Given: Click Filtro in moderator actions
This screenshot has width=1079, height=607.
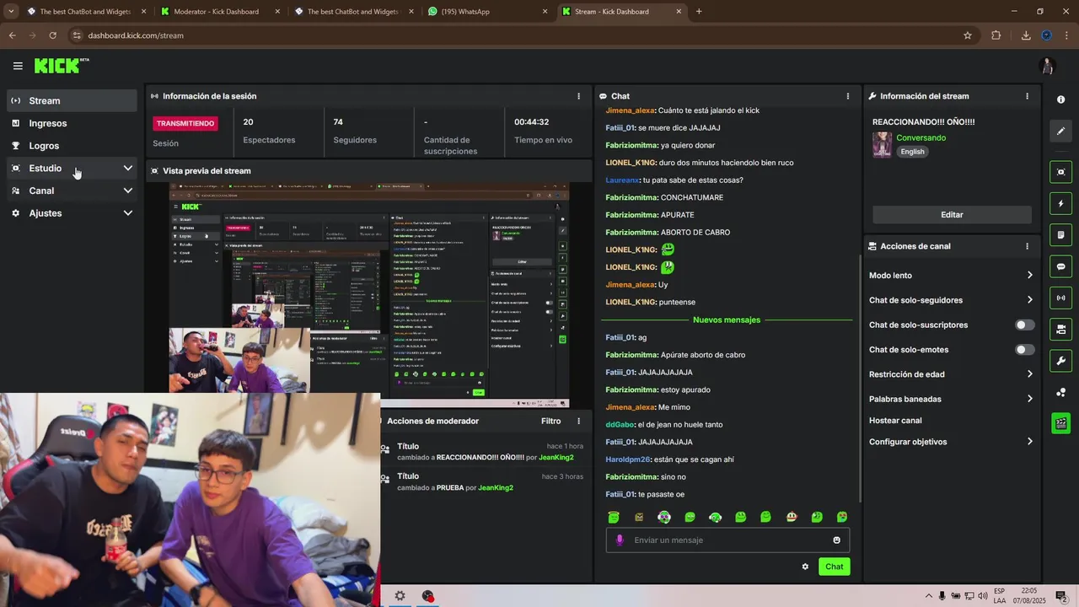Looking at the screenshot, I should (x=550, y=421).
